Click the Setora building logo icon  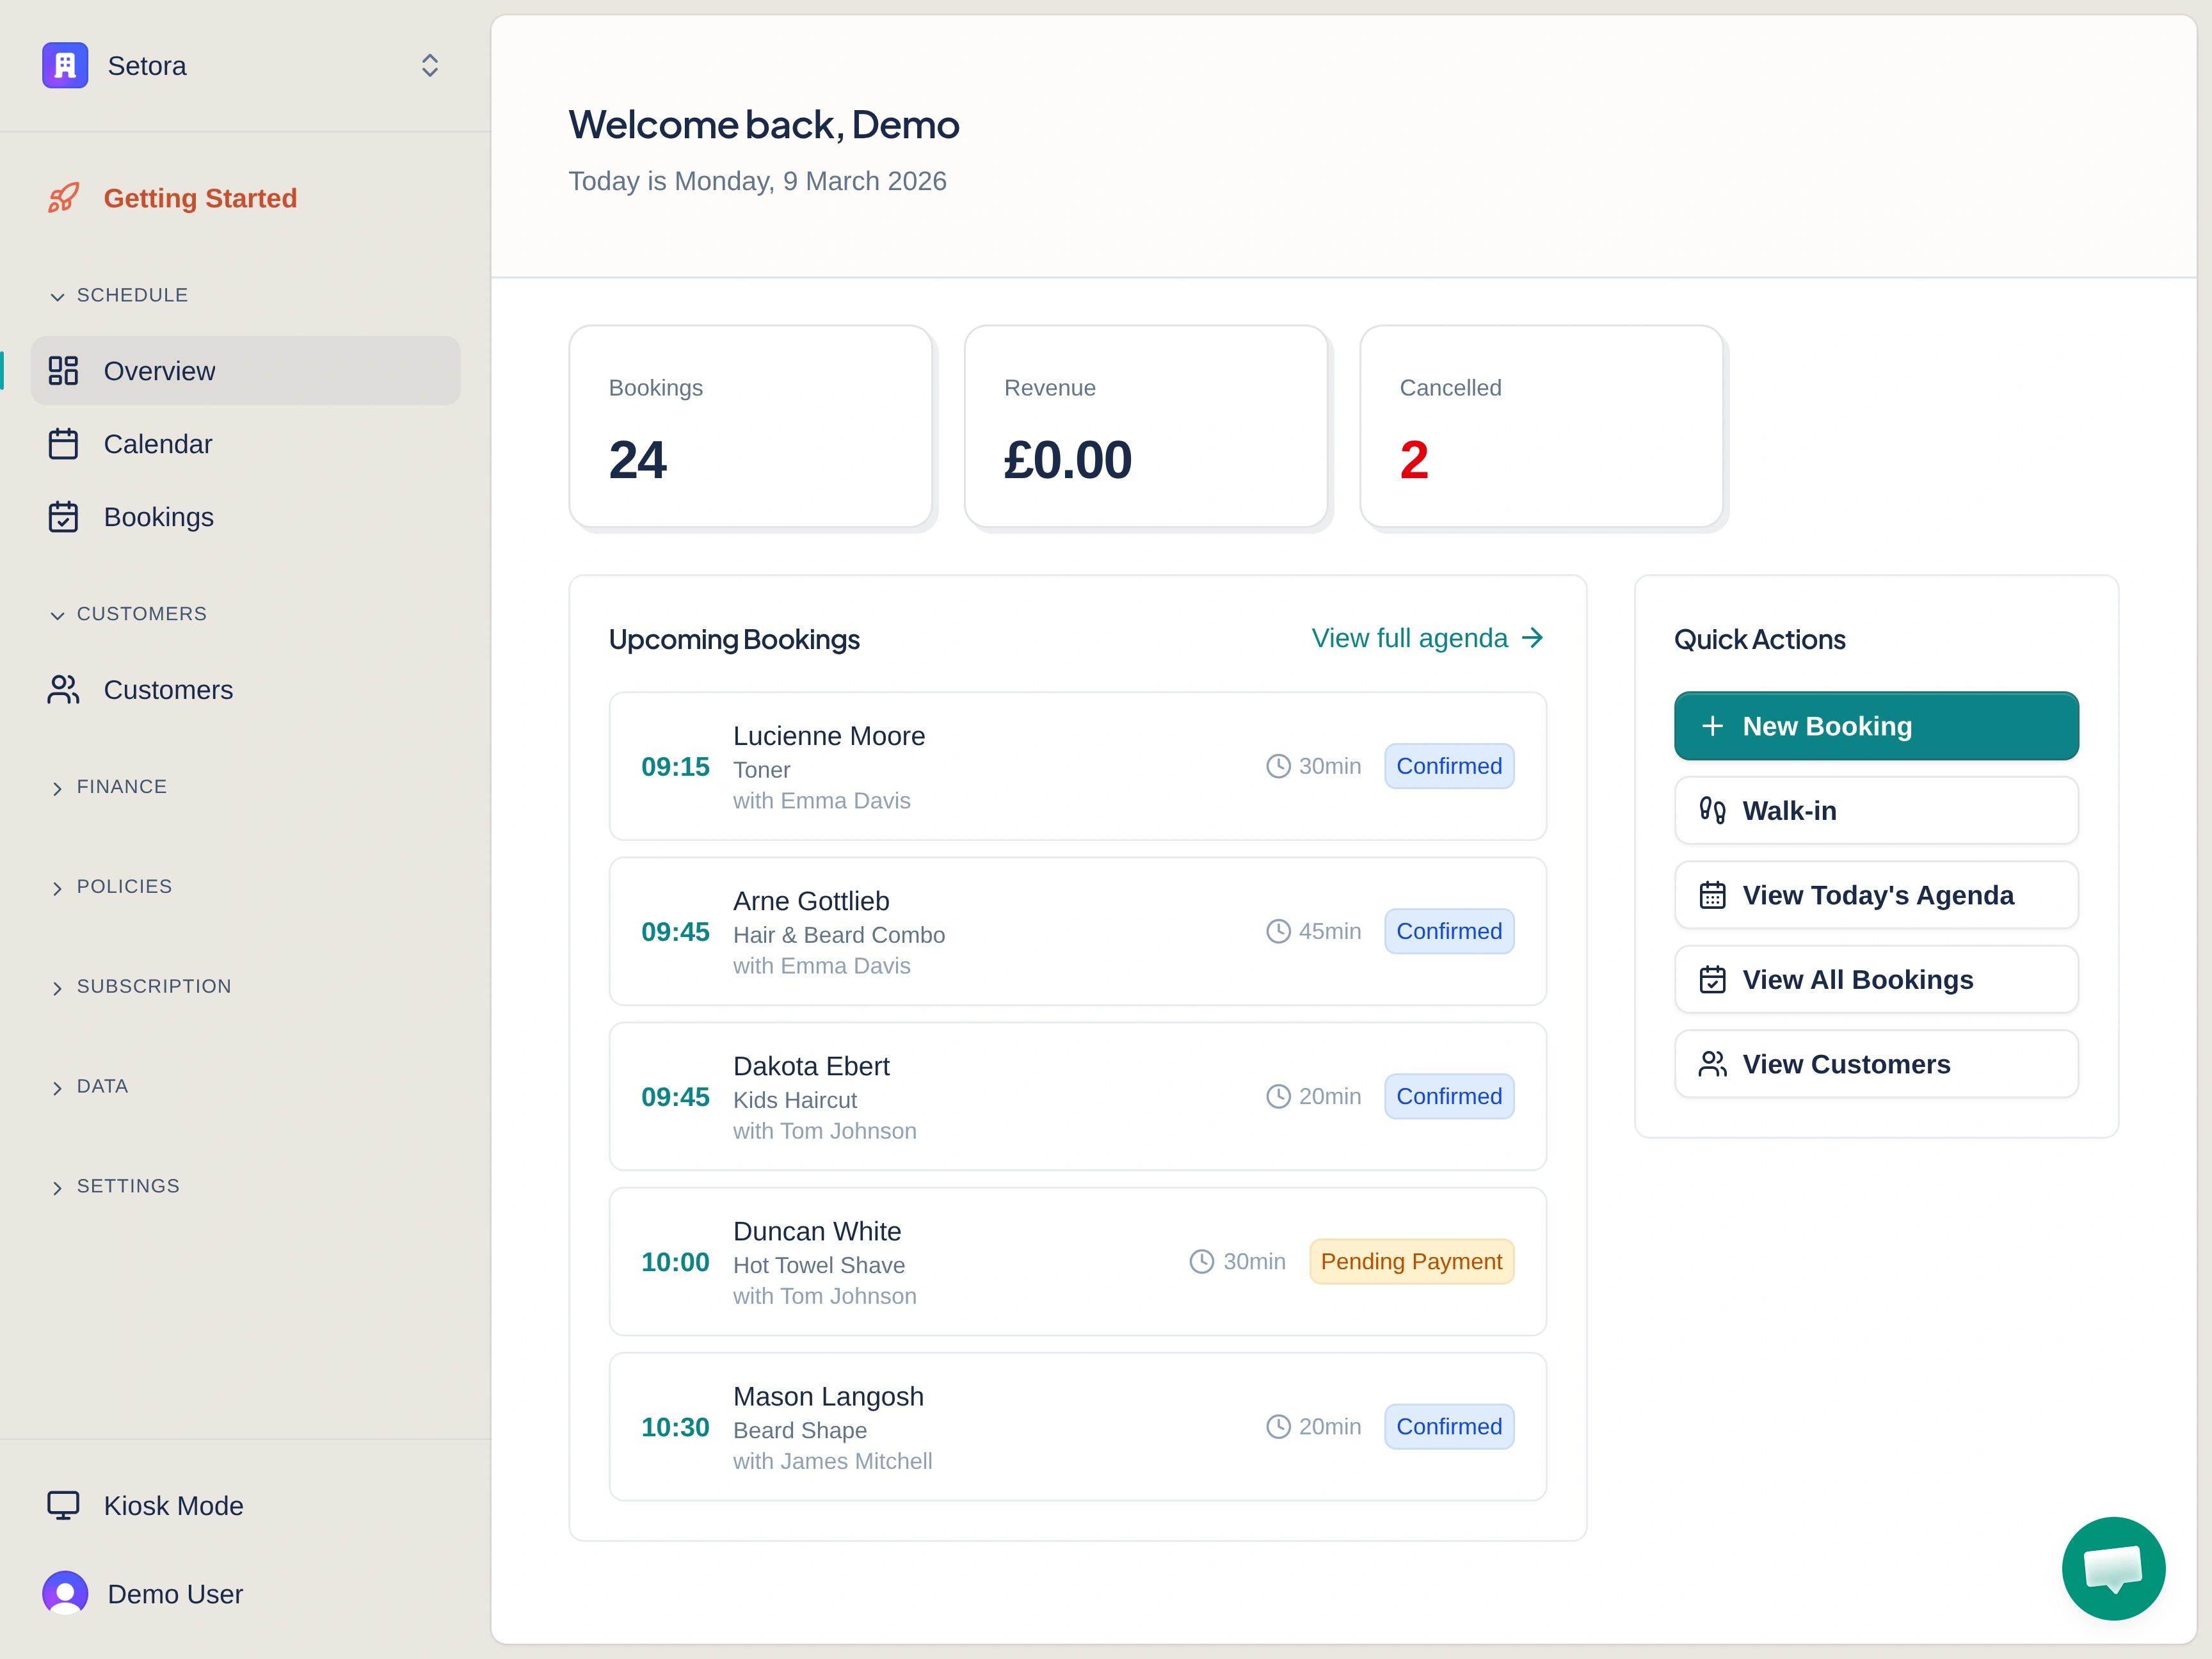point(65,66)
